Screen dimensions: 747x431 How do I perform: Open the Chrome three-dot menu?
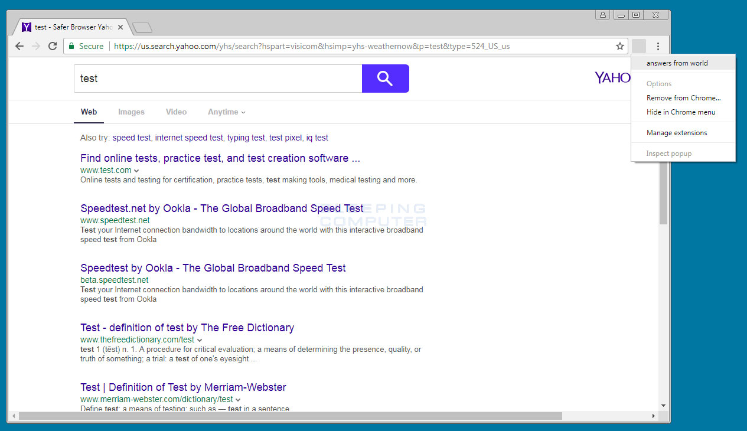click(x=658, y=45)
